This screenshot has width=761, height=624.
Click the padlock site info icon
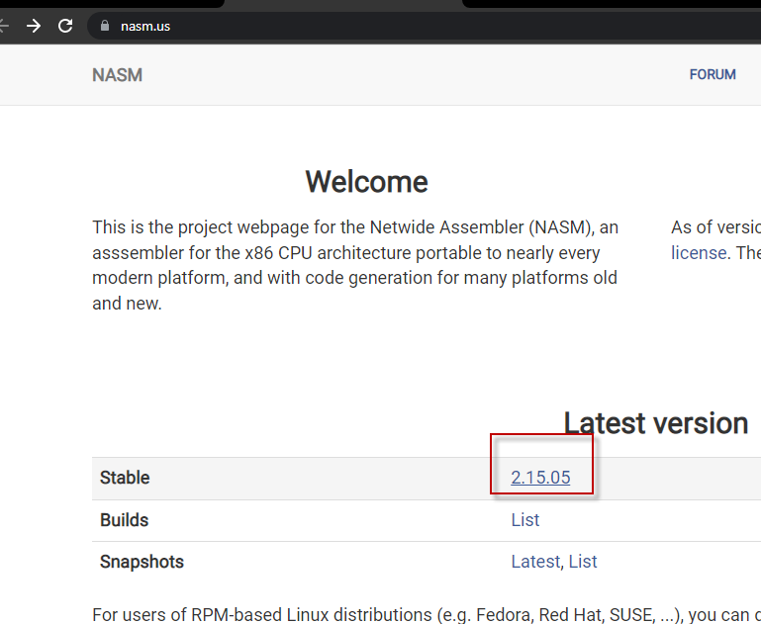(103, 26)
